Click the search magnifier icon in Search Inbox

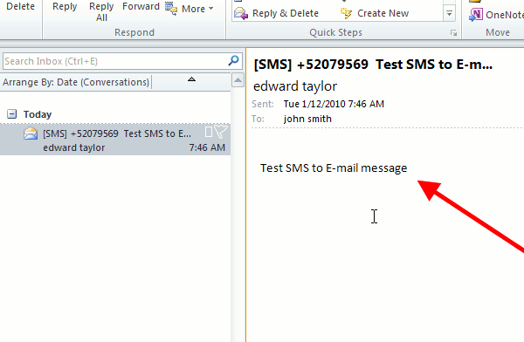(233, 61)
